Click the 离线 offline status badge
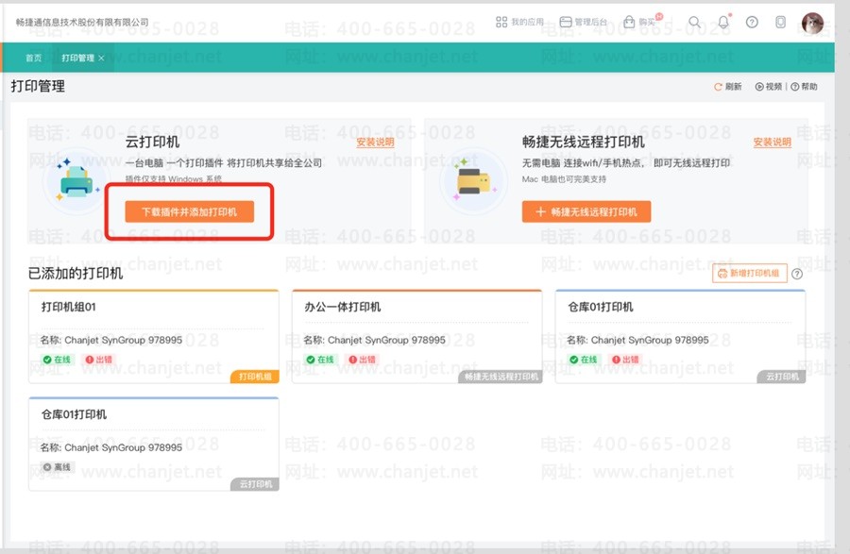Image resolution: width=850 pixels, height=554 pixels. pos(58,467)
